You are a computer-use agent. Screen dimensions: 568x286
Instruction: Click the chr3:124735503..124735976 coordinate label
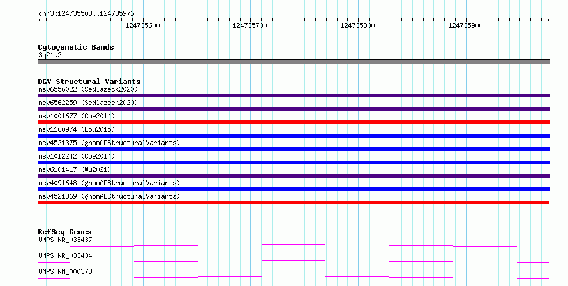(x=86, y=13)
